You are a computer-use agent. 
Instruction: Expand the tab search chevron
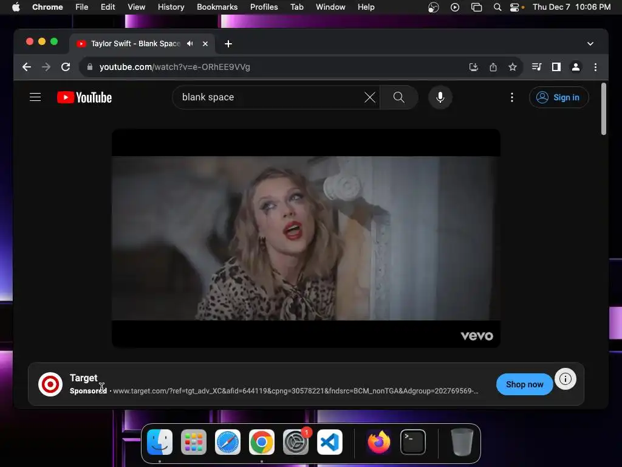click(590, 44)
